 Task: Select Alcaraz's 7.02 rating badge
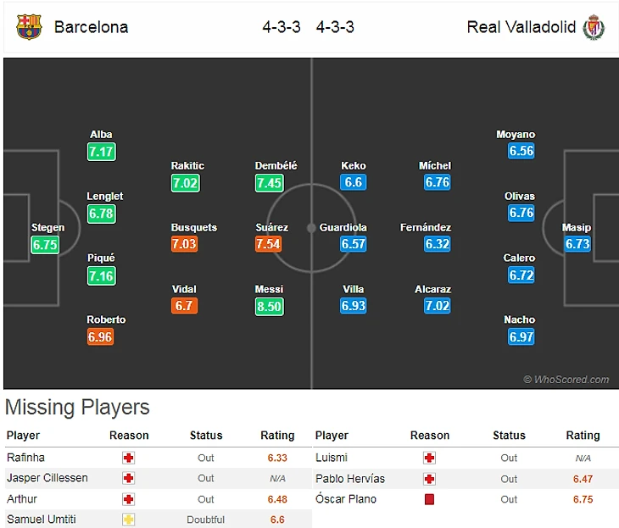tap(437, 306)
